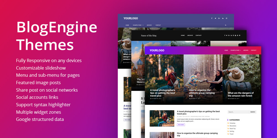Click RSS icon beside Road Trip category
Viewport: 277px width, 138px height.
[228, 129]
